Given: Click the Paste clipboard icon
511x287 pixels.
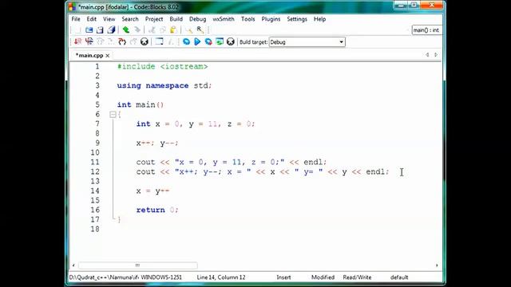Looking at the screenshot, I should point(173,30).
